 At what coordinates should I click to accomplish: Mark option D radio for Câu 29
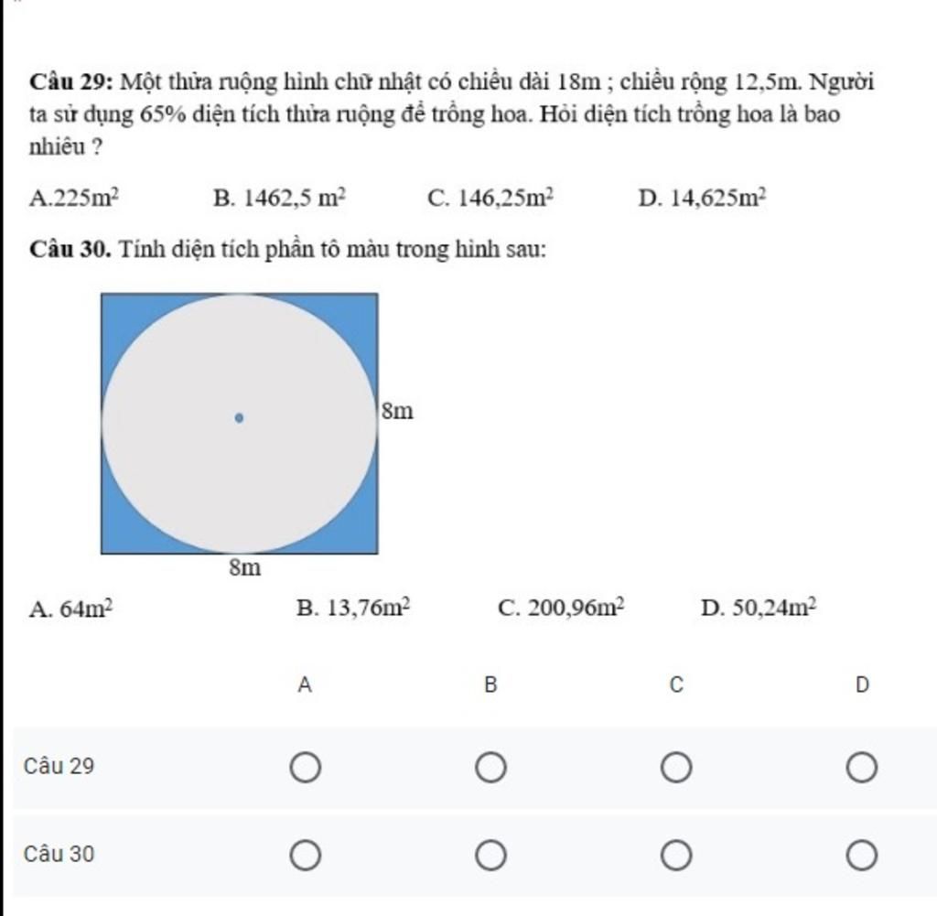tap(861, 769)
